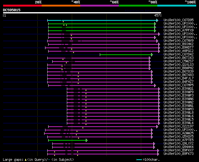Open hit UniRef100_B9HDT7
Image resolution: width=199 pixels, height=162 pixels.
[178, 48]
